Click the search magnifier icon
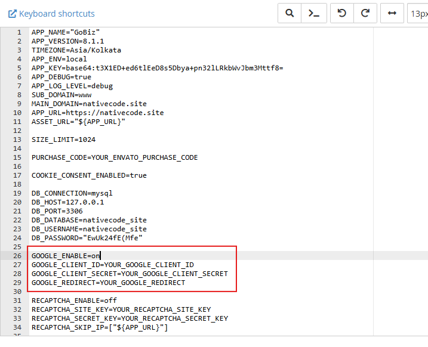The image size is (428, 347). point(290,13)
